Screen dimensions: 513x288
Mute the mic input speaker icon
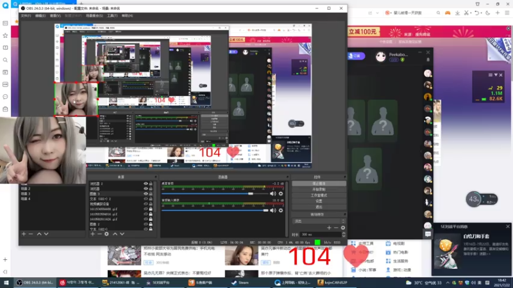(273, 211)
